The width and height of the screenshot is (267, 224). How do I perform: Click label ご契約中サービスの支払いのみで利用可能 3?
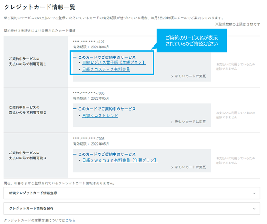pyautogui.click(x=28, y=155)
